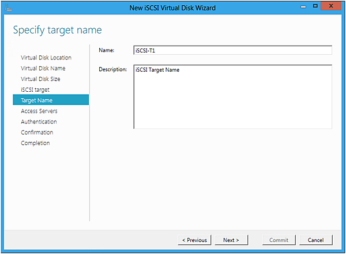Go to the Virtual Disk Location step

[46, 58]
